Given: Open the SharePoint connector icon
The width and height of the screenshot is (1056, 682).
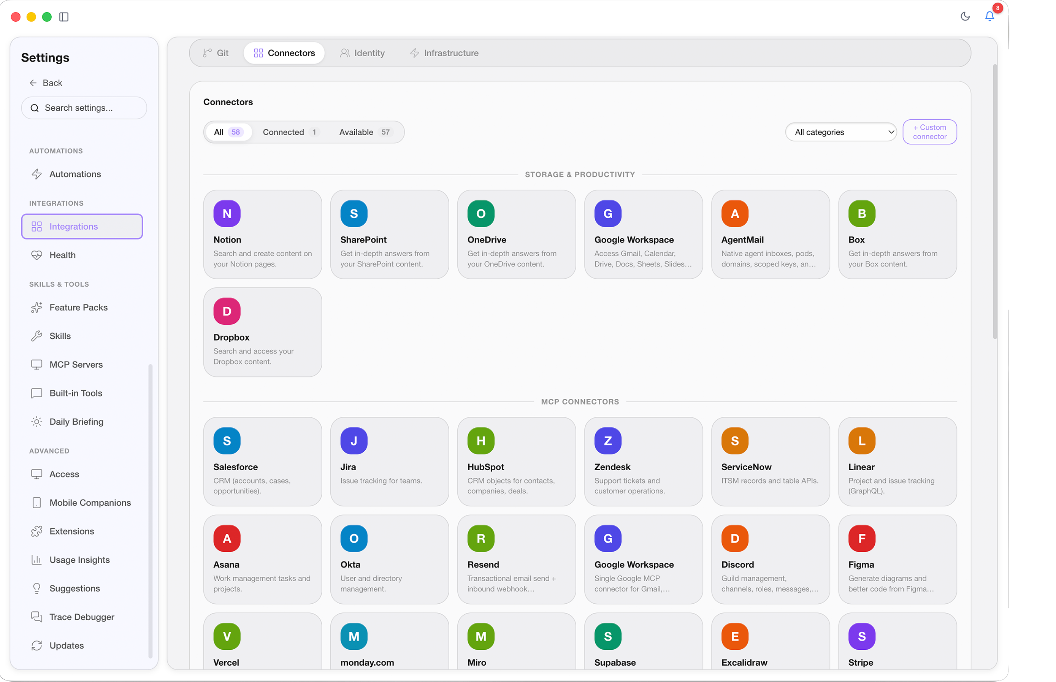Looking at the screenshot, I should (x=354, y=213).
